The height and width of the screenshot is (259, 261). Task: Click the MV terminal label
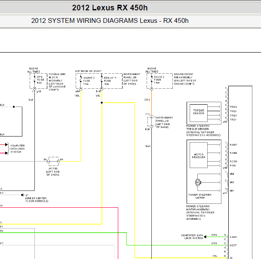pos(232,190)
